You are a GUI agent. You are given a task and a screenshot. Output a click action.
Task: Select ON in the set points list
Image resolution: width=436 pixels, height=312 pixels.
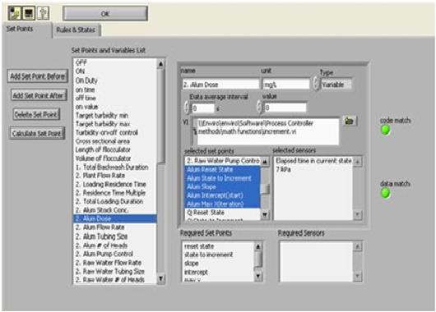[115, 71]
